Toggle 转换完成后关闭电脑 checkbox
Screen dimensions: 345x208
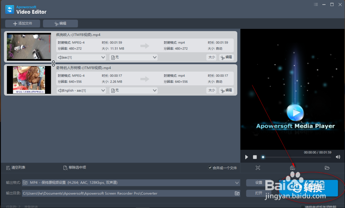click(303, 207)
